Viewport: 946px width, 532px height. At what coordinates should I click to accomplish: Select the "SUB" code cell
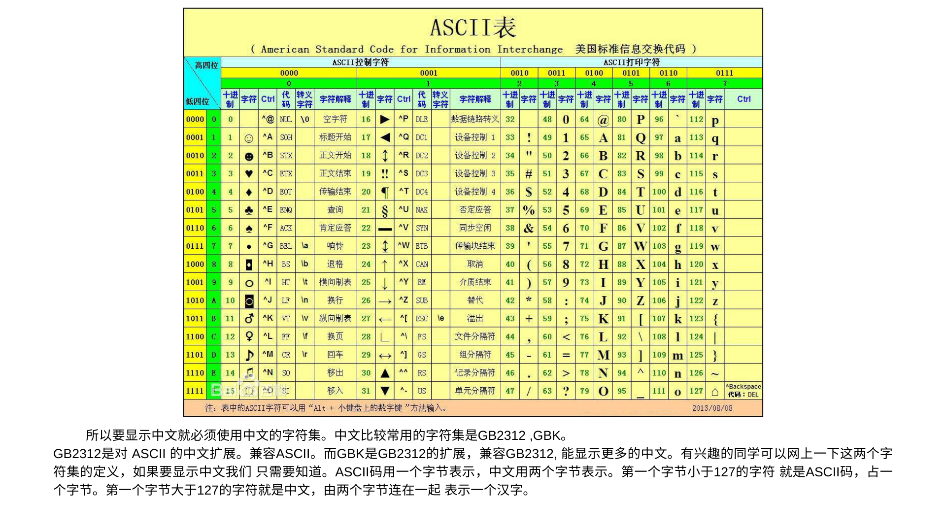422,300
